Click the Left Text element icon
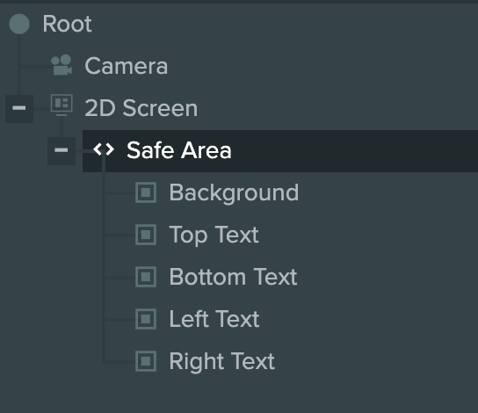478x413 pixels. click(146, 319)
